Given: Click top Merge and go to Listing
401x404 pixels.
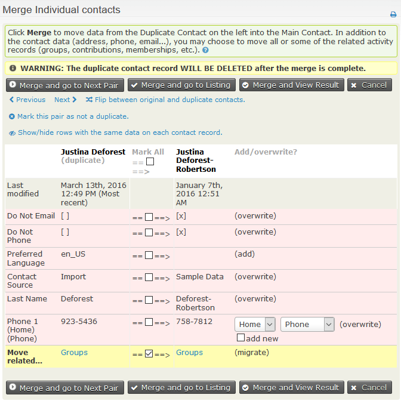Looking at the screenshot, I should (181, 85).
